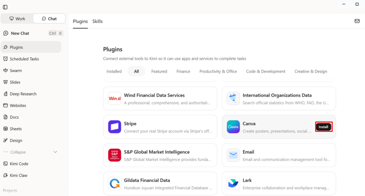Click the Stripe purple logo icon
The height and width of the screenshot is (196, 365).
pos(114,127)
